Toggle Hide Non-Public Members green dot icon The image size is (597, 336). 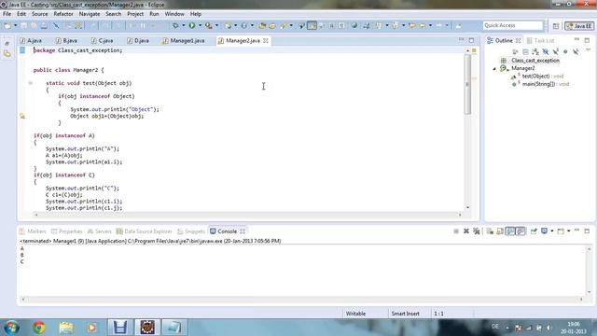[x=565, y=51]
